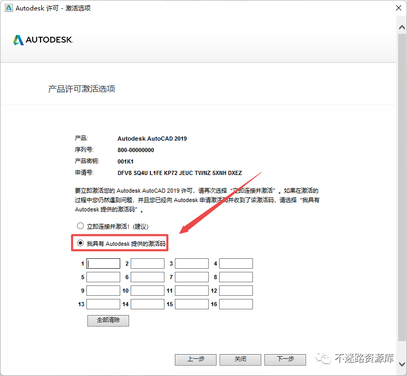Click activation code field 7
The height and width of the screenshot is (376, 407).
click(192, 277)
